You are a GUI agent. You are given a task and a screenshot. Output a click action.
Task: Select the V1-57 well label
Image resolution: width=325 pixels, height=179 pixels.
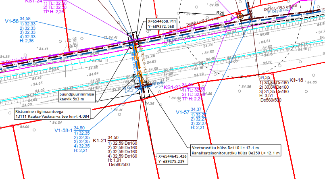click(x=183, y=112)
